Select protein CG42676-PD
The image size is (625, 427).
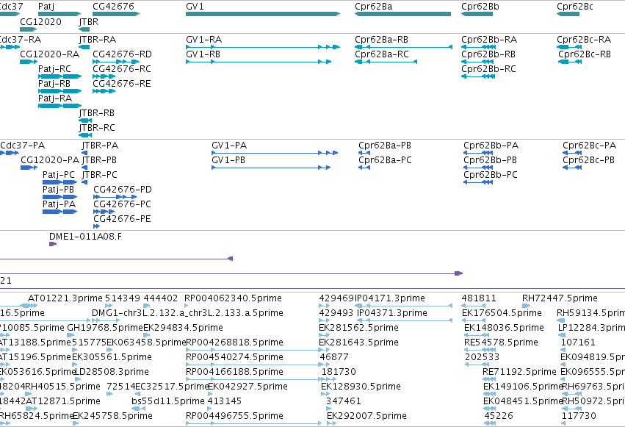(x=115, y=197)
